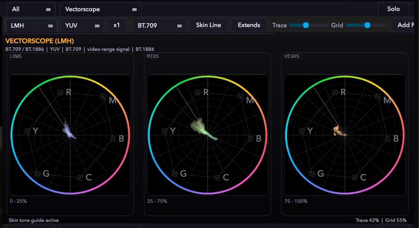Click the R target box in HIGHS vectorscope
Viewport: 419px width, 228px height.
pos(335,93)
